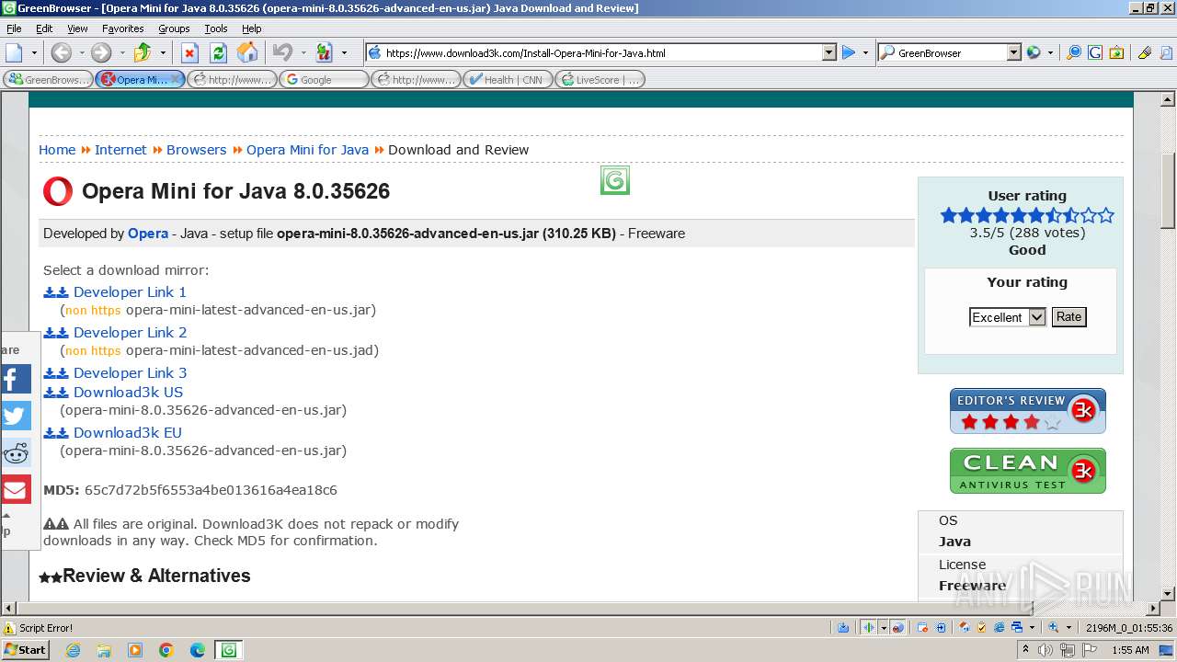Go to the Home page icon
Viewport: 1177px width, 662px height.
coord(247,52)
